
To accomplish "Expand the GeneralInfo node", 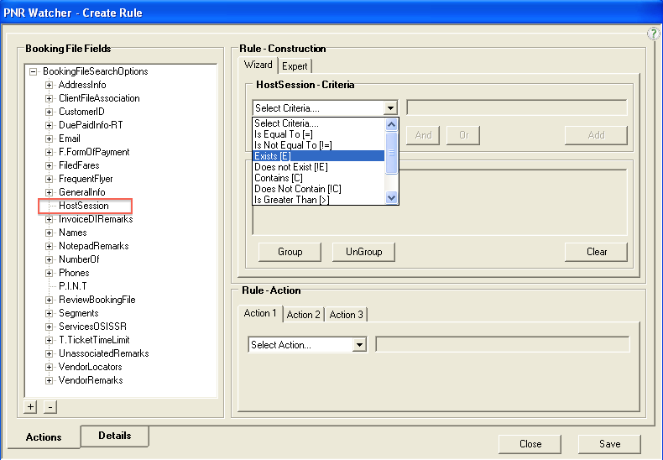I will click(49, 192).
